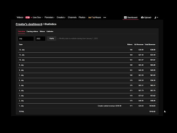Click the Total Revenue column header
The height and width of the screenshot is (133, 177).
150,44
